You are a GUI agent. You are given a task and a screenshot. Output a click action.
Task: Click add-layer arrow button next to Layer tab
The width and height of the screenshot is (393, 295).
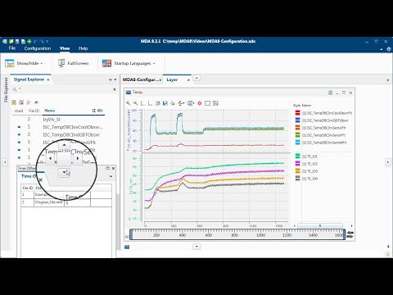pos(196,78)
